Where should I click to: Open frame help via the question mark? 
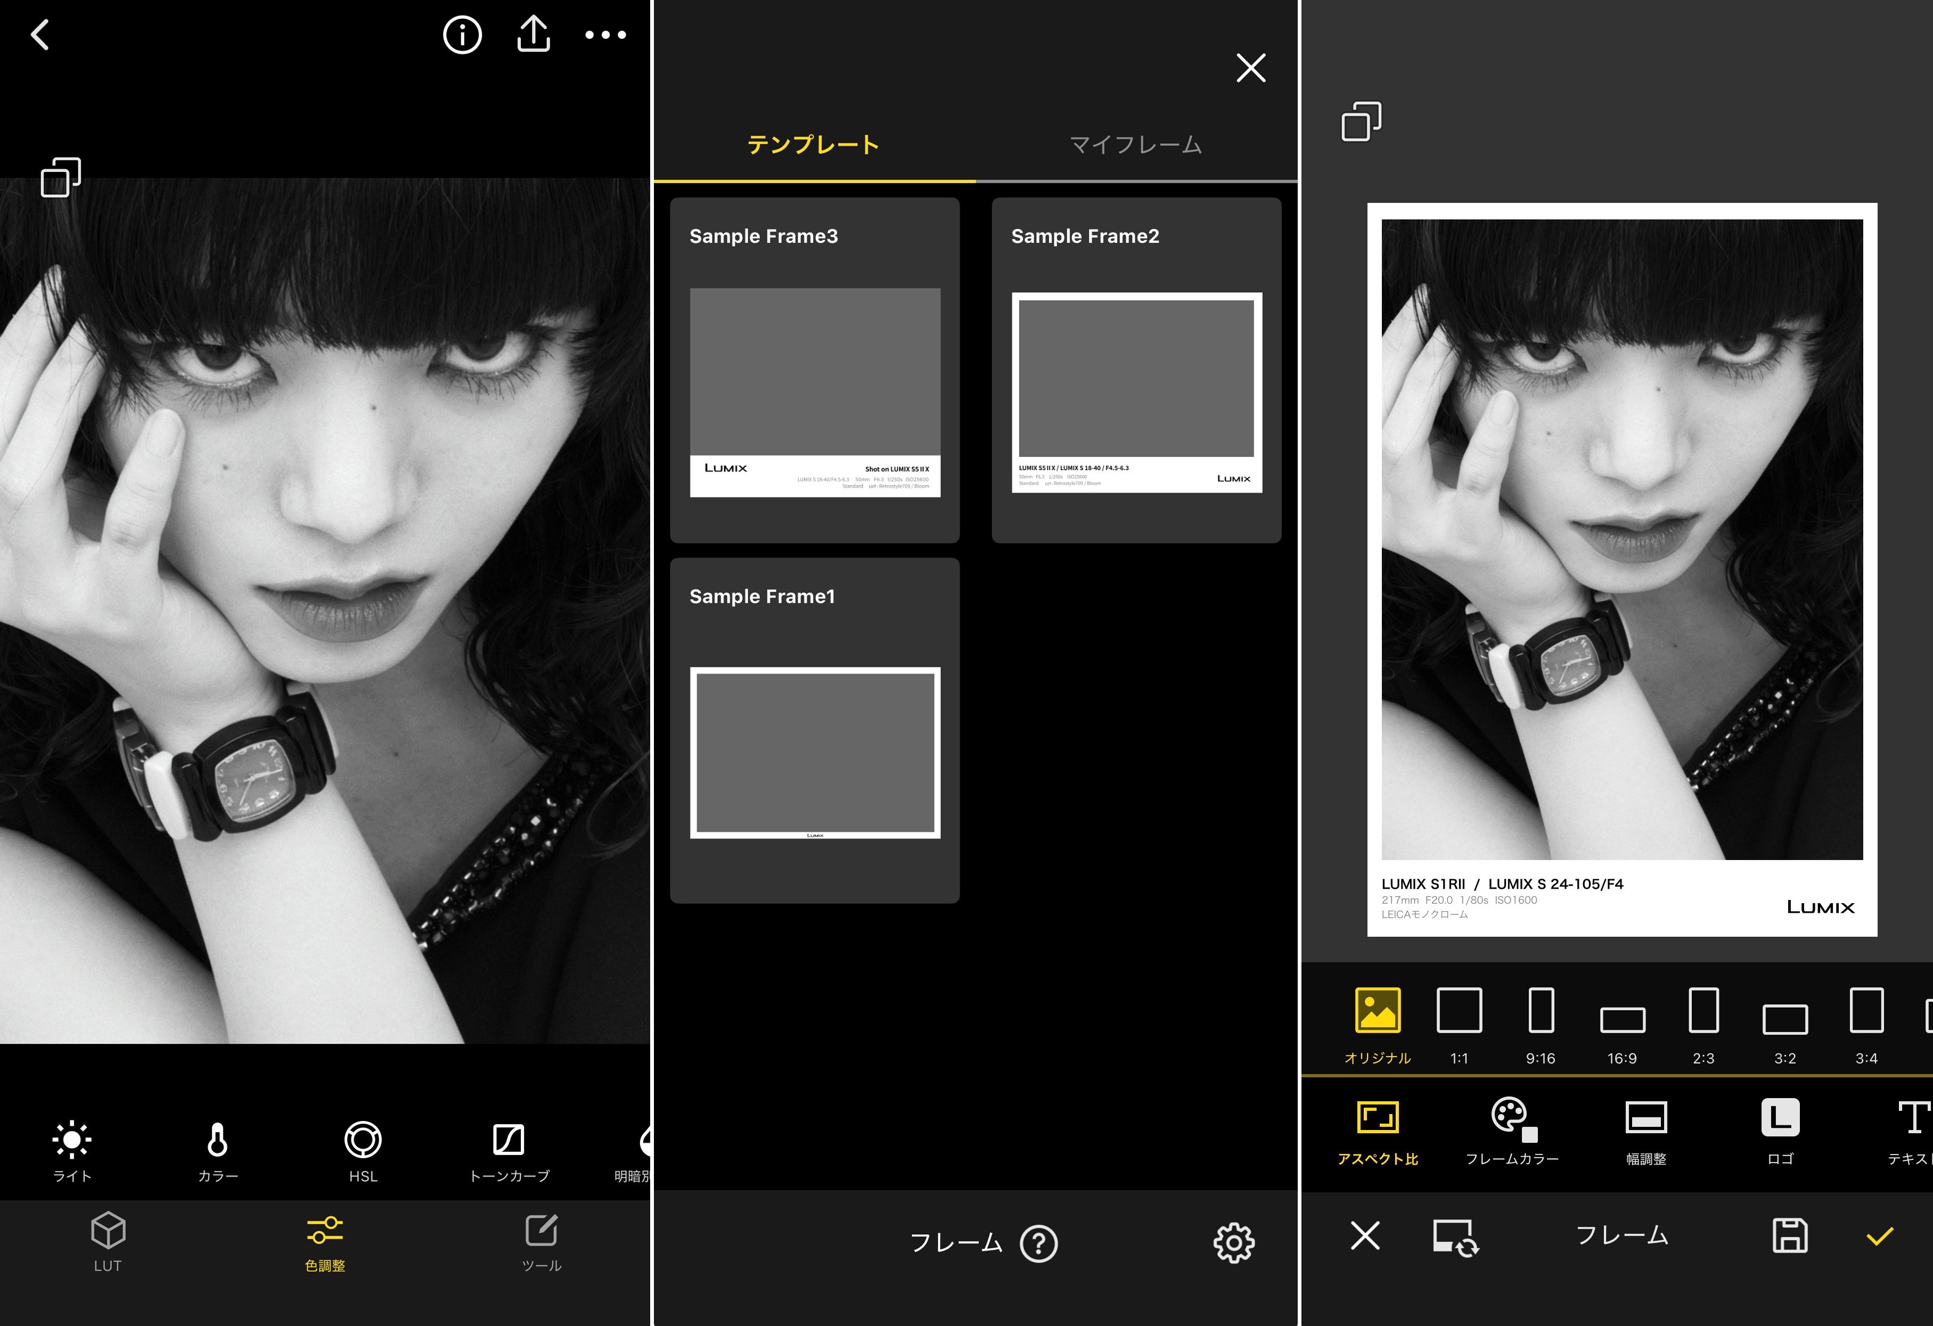(x=1039, y=1243)
